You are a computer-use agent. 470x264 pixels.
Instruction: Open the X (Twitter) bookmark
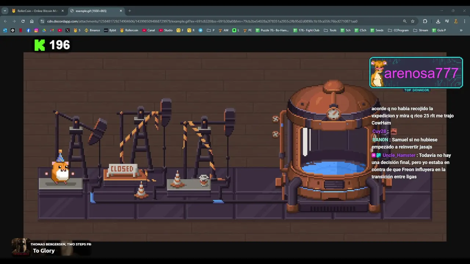(x=68, y=30)
